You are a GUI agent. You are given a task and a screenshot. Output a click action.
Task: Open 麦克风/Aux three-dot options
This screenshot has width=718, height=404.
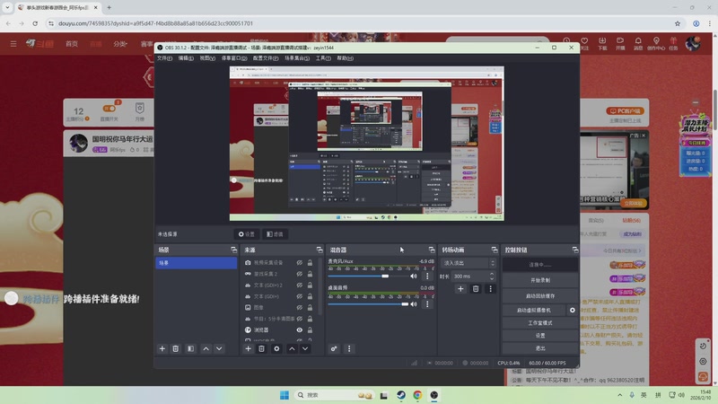point(427,277)
